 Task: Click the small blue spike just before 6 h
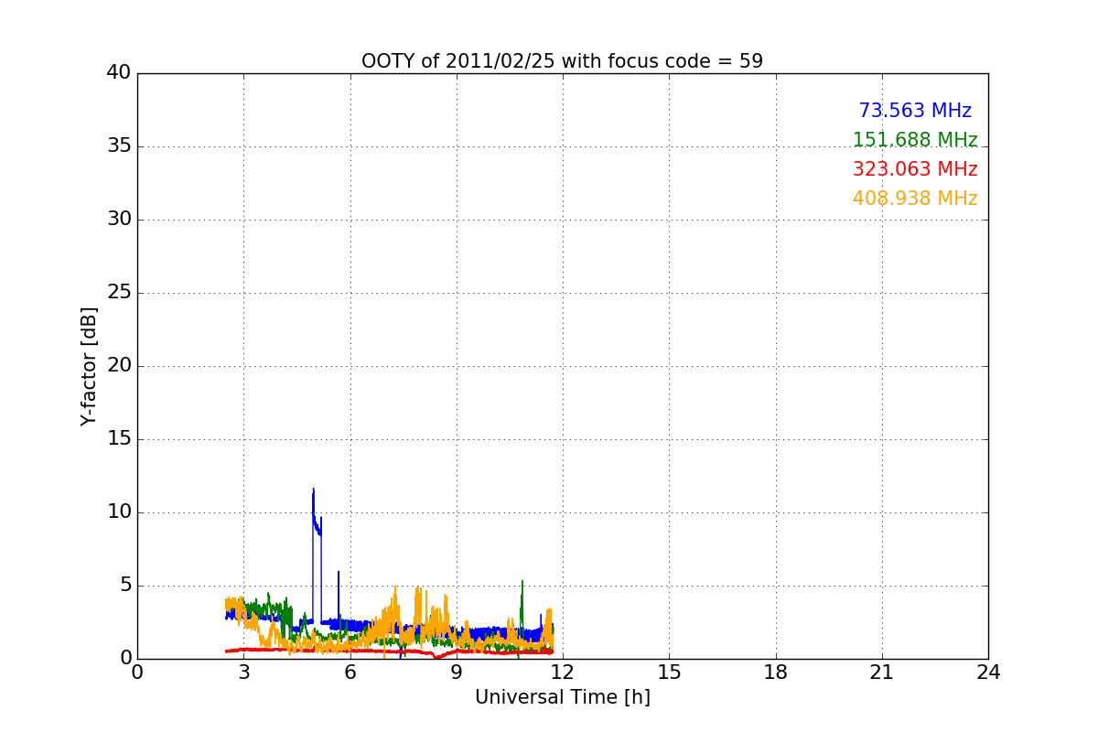339,573
